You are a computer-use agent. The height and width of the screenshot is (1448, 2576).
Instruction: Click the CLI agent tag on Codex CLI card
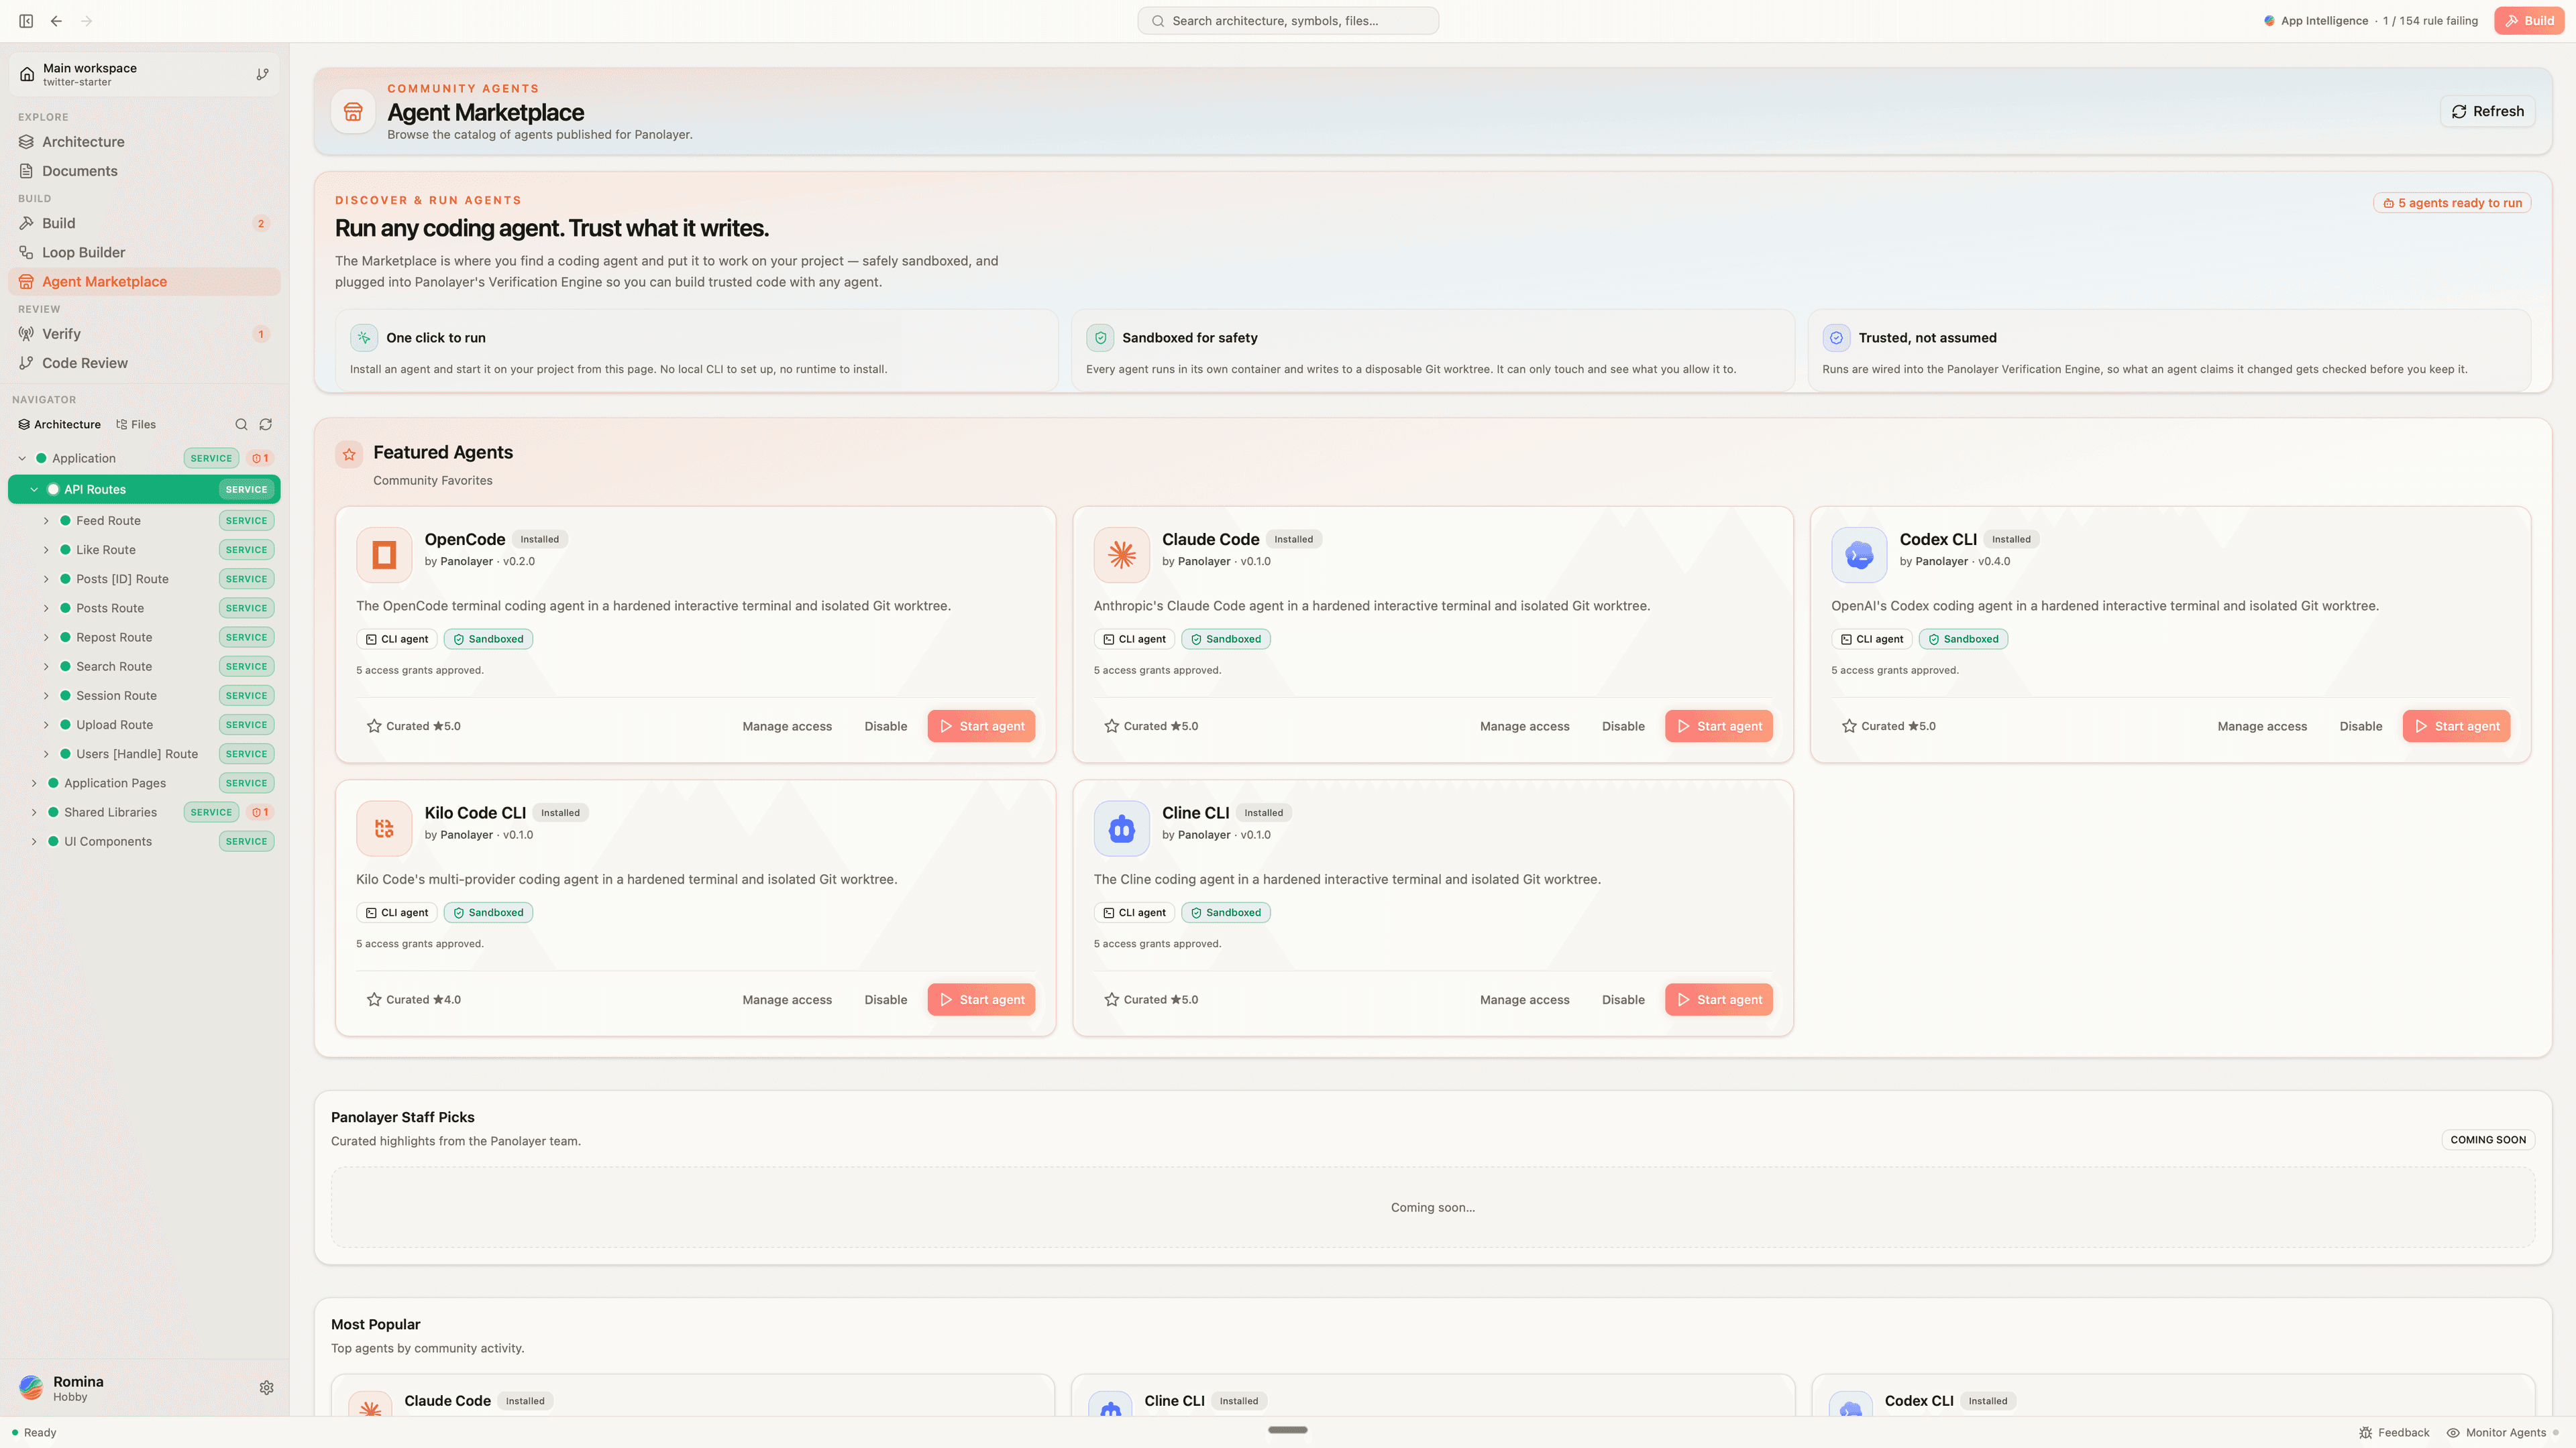pyautogui.click(x=1871, y=640)
